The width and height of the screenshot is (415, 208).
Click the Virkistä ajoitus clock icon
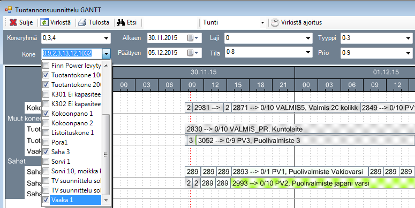pos(275,22)
